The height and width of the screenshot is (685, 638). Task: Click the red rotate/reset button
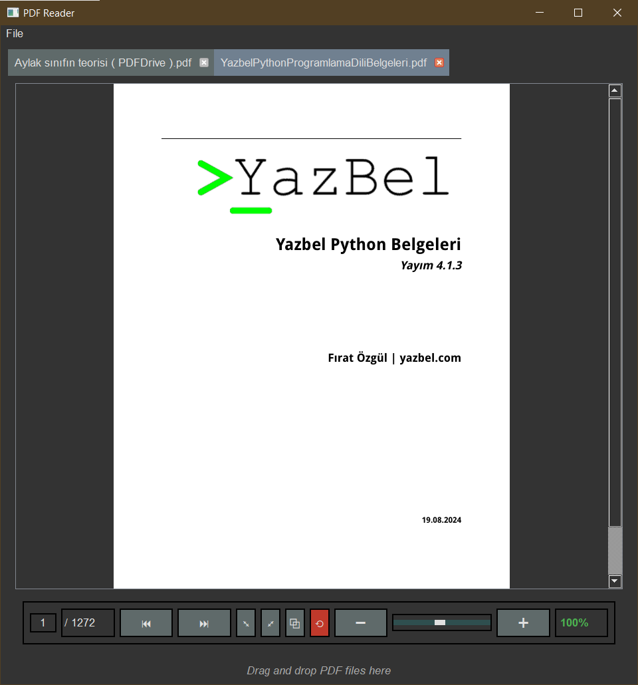319,623
